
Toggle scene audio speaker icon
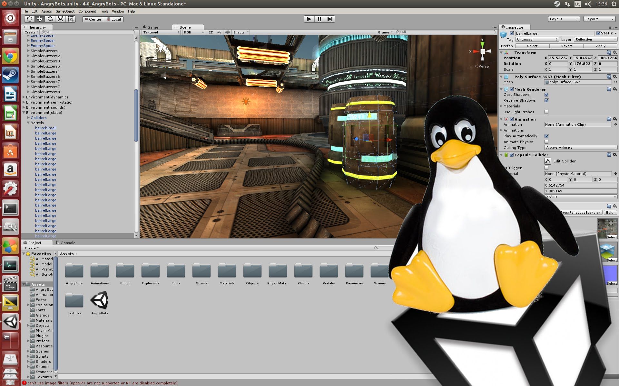point(227,32)
